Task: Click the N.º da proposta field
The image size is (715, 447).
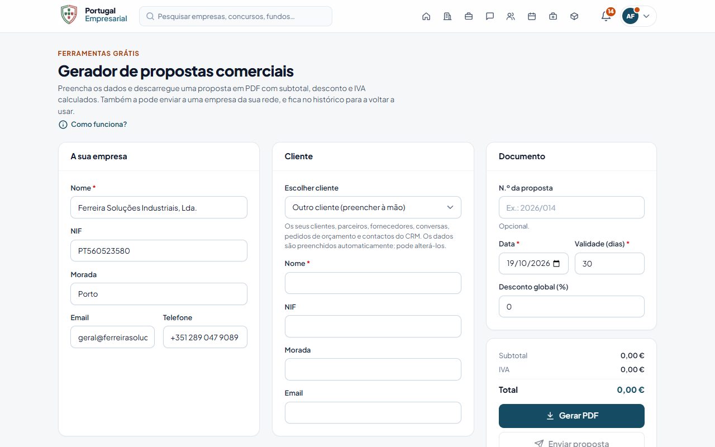Action: (571, 207)
